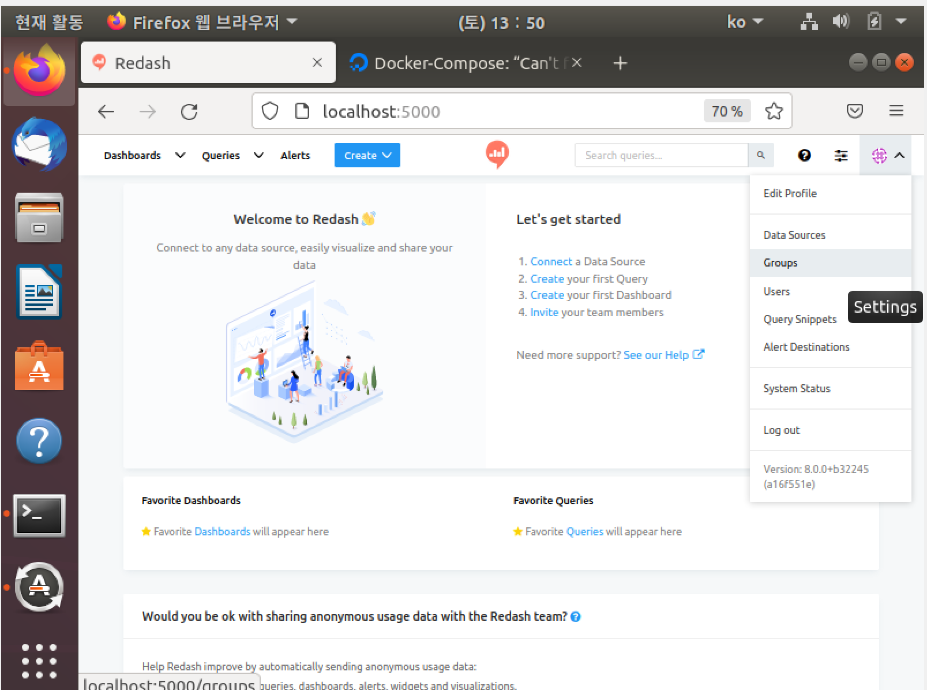Open the See our Help link
Viewport: 927px width, 690px height.
coord(663,355)
